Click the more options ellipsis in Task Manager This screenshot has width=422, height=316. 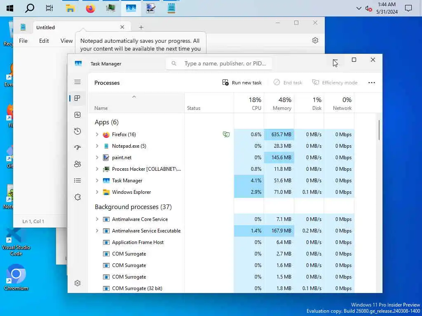(x=372, y=83)
